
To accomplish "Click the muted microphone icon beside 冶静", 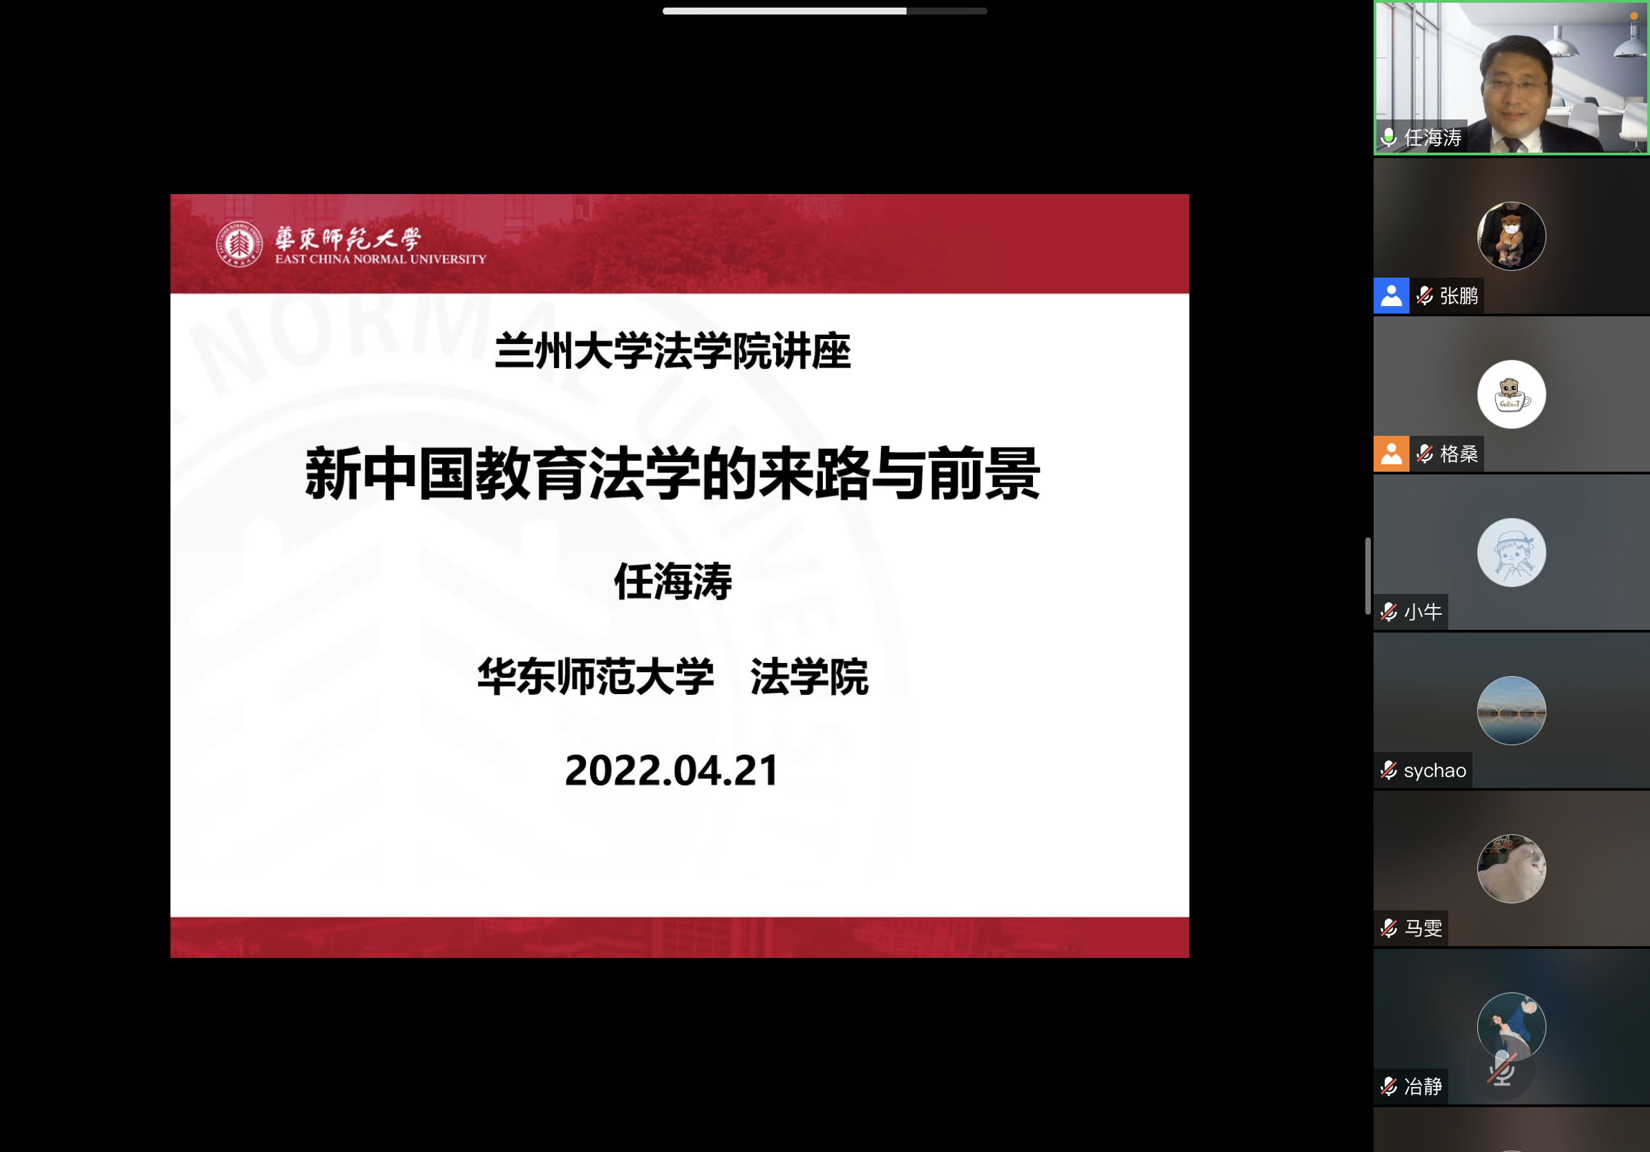I will tap(1389, 1086).
